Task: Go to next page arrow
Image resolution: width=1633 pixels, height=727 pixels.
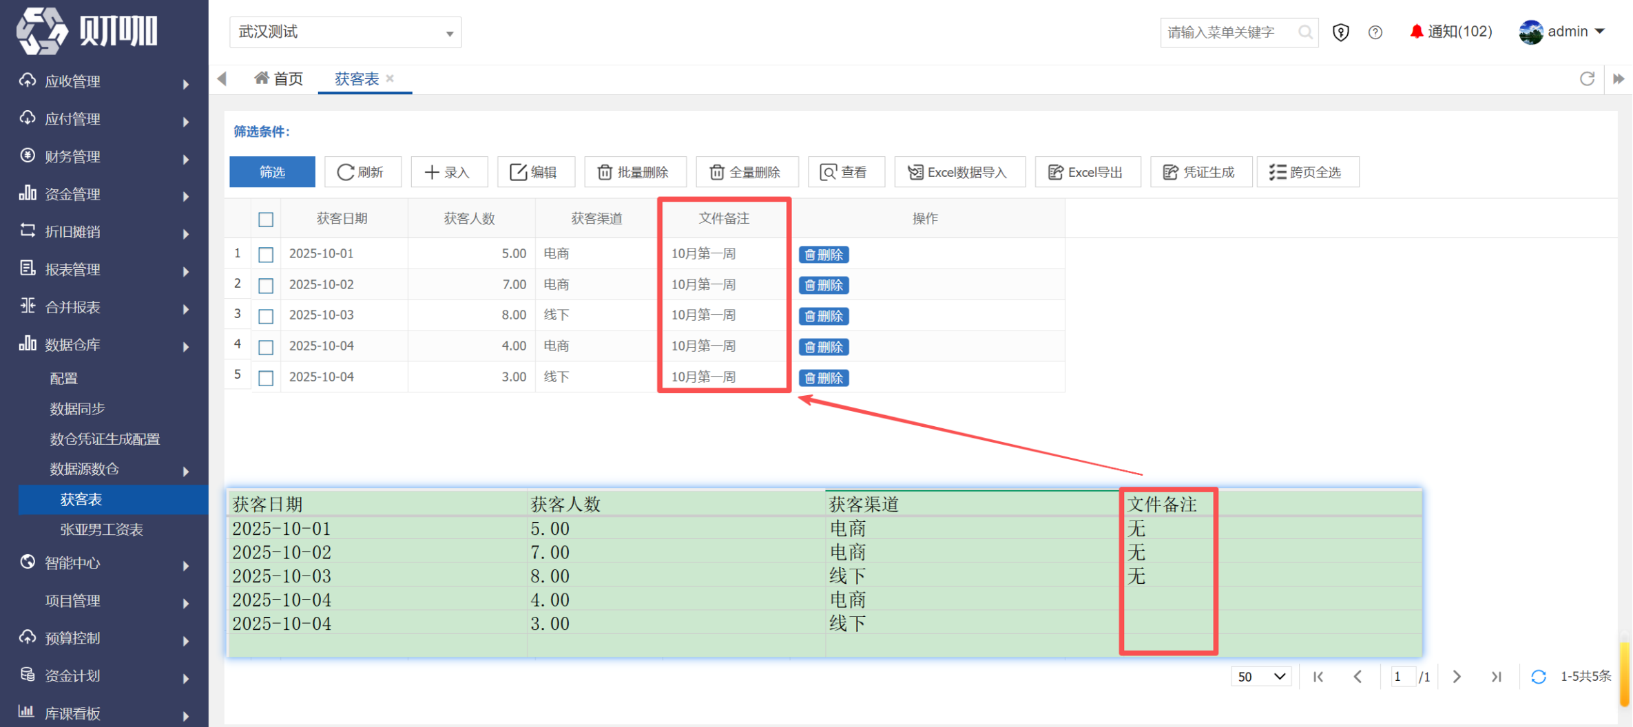Action: pos(1457,677)
